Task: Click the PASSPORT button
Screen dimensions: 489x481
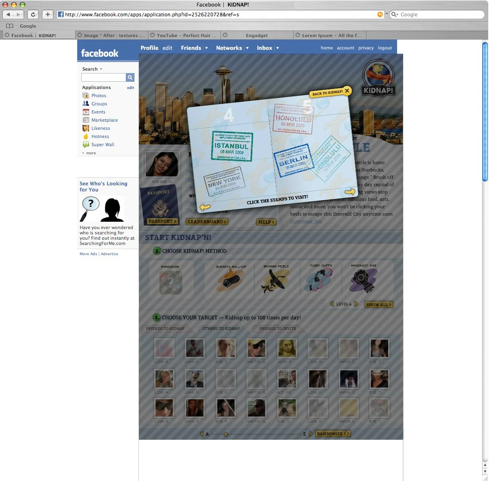Action: 163,221
